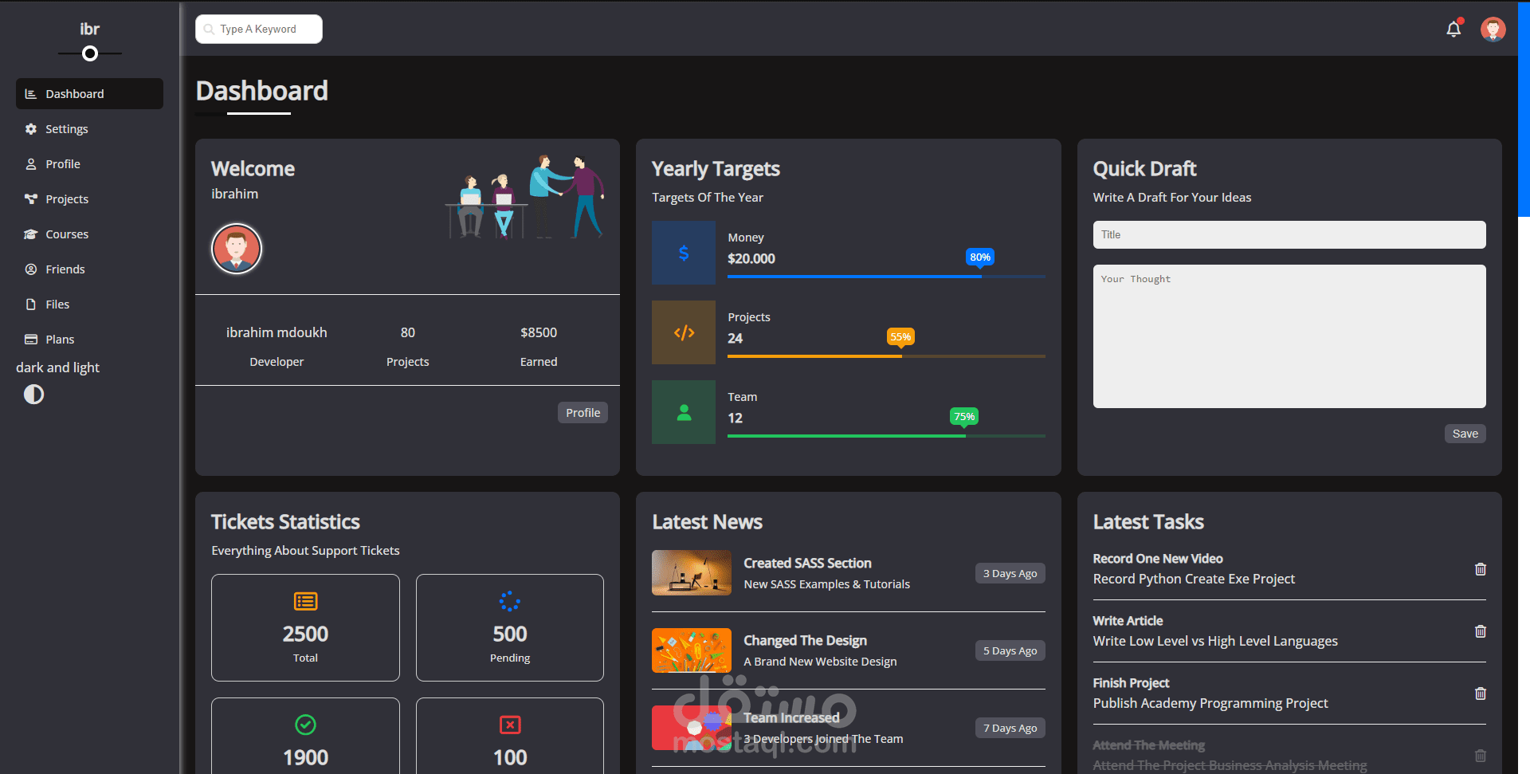Open Plans in the sidebar menu

pos(89,340)
